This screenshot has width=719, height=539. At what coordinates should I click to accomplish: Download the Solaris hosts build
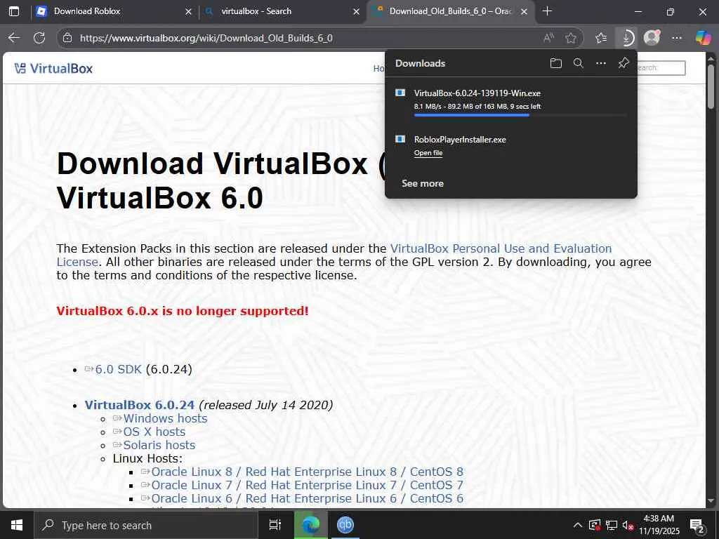click(x=159, y=445)
